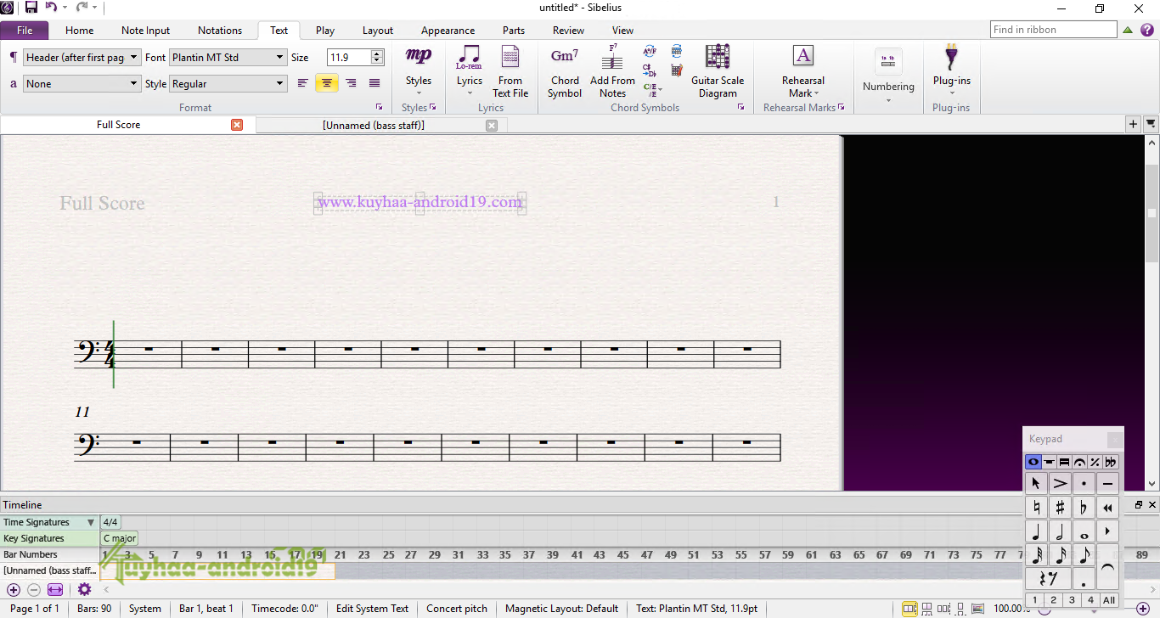The height and width of the screenshot is (618, 1160).
Task: Open timeline settings gear icon
Action: [x=84, y=589]
